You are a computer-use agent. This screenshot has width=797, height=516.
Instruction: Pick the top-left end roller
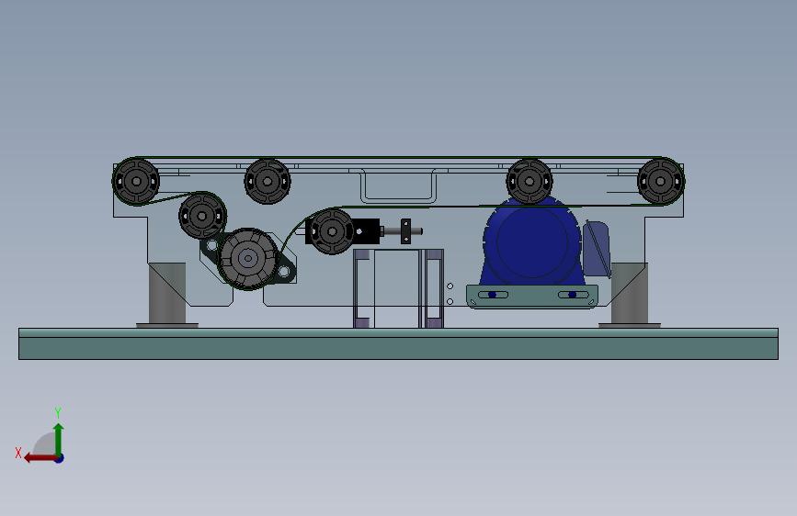pos(136,181)
